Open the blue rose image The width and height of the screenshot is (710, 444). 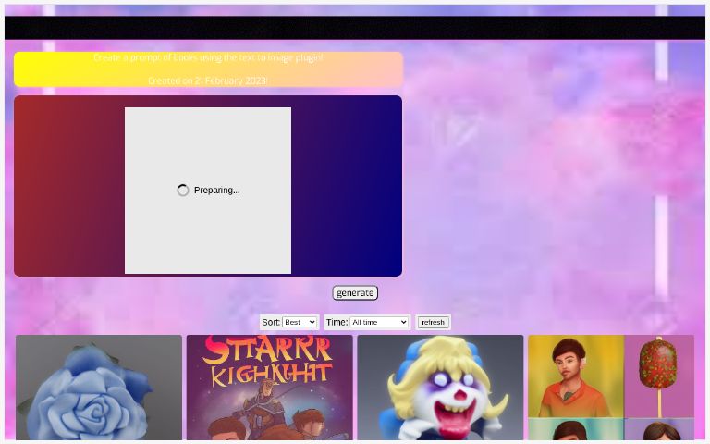[x=99, y=387]
